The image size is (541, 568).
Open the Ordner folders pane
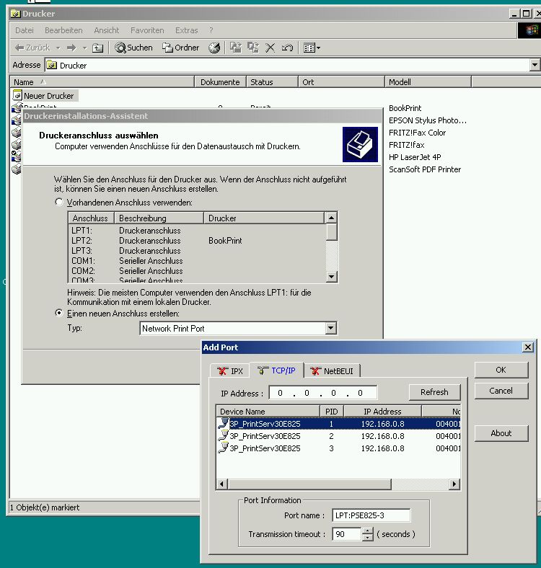pyautogui.click(x=180, y=48)
